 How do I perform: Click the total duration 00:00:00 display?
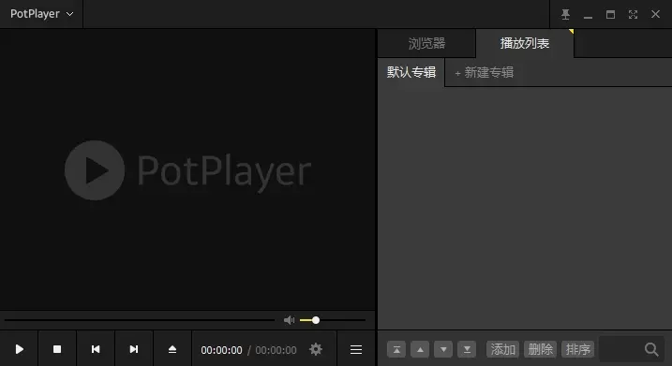(276, 350)
